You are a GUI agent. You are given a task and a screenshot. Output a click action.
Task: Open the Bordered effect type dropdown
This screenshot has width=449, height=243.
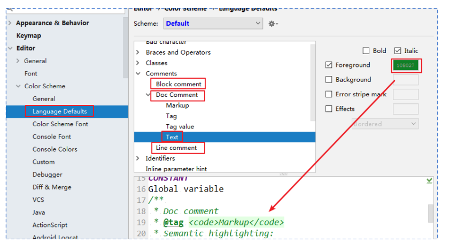[385, 124]
